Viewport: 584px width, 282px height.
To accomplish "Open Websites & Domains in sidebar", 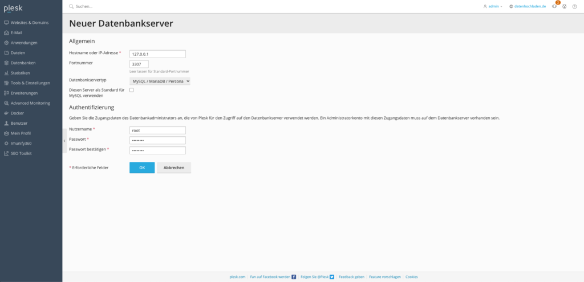I will click(x=30, y=23).
